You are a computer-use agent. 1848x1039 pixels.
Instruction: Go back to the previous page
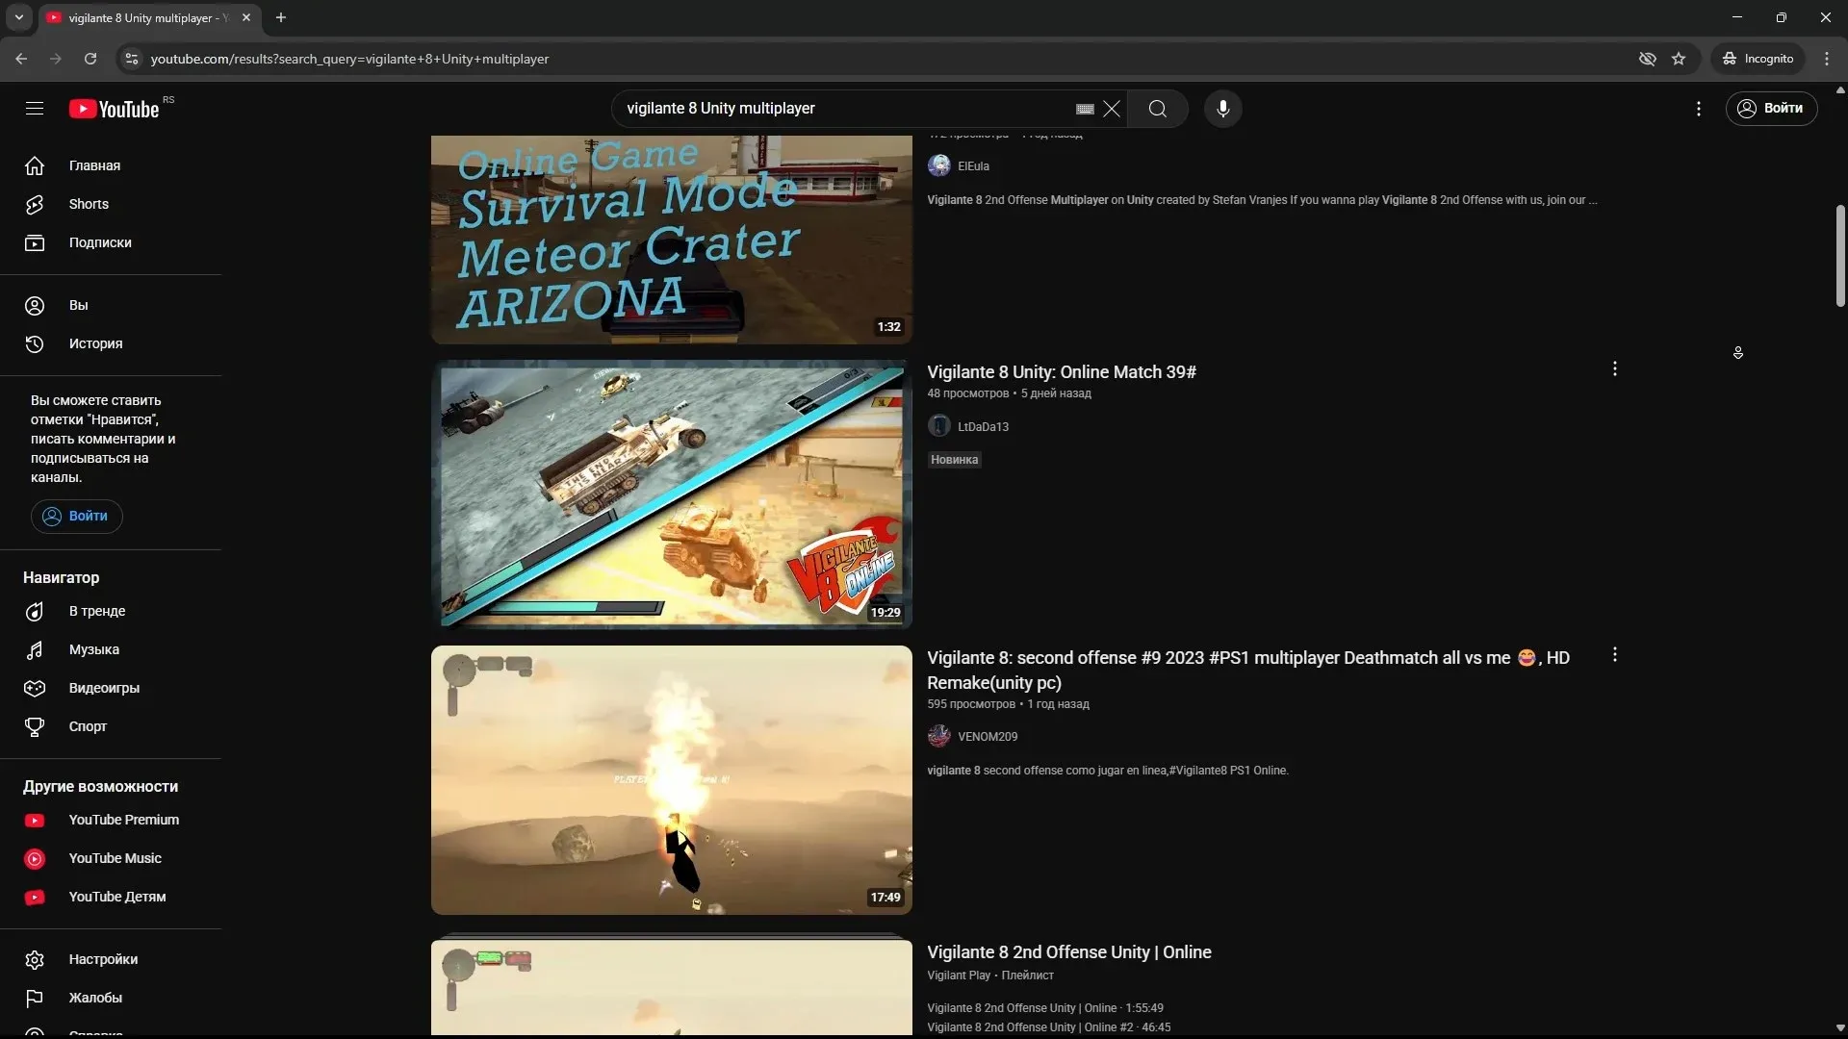point(21,59)
